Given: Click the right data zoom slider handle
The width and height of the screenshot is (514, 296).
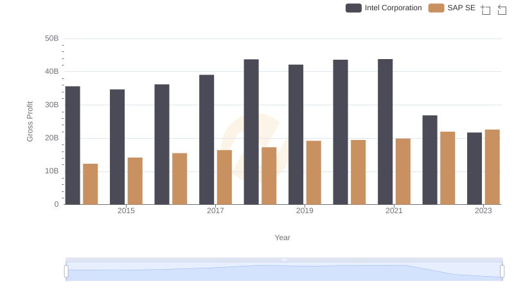Looking at the screenshot, I should click(502, 272).
